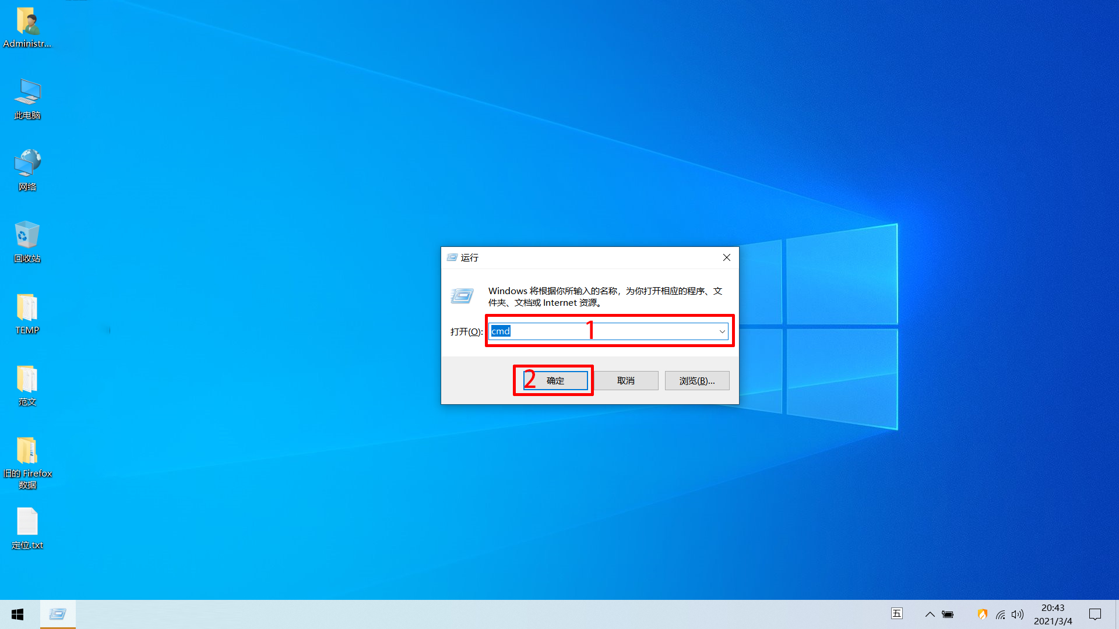Image resolution: width=1119 pixels, height=629 pixels.
Task: Select the 范文 folder icon
Action: point(27,386)
